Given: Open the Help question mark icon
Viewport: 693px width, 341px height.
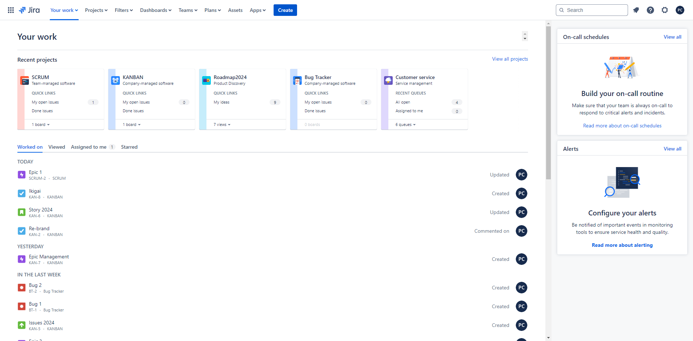Looking at the screenshot, I should click(x=650, y=10).
